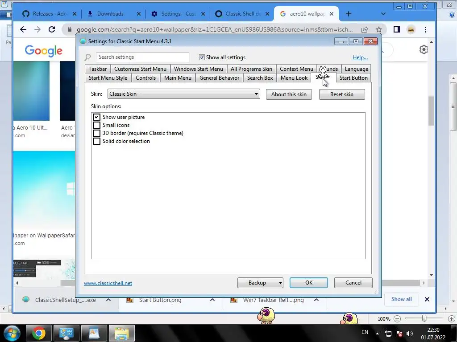Click Show all downloads button
This screenshot has width=457, height=342.
point(401,299)
